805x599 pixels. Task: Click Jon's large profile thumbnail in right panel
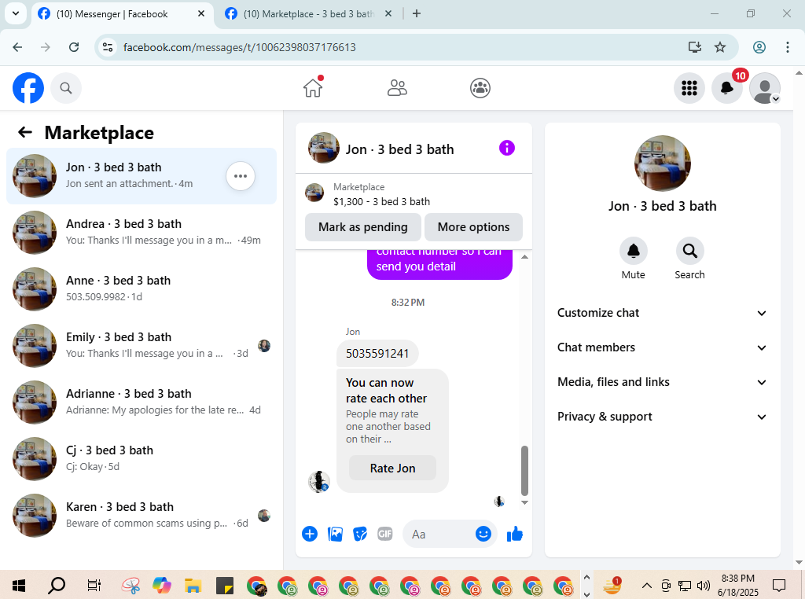(662, 164)
